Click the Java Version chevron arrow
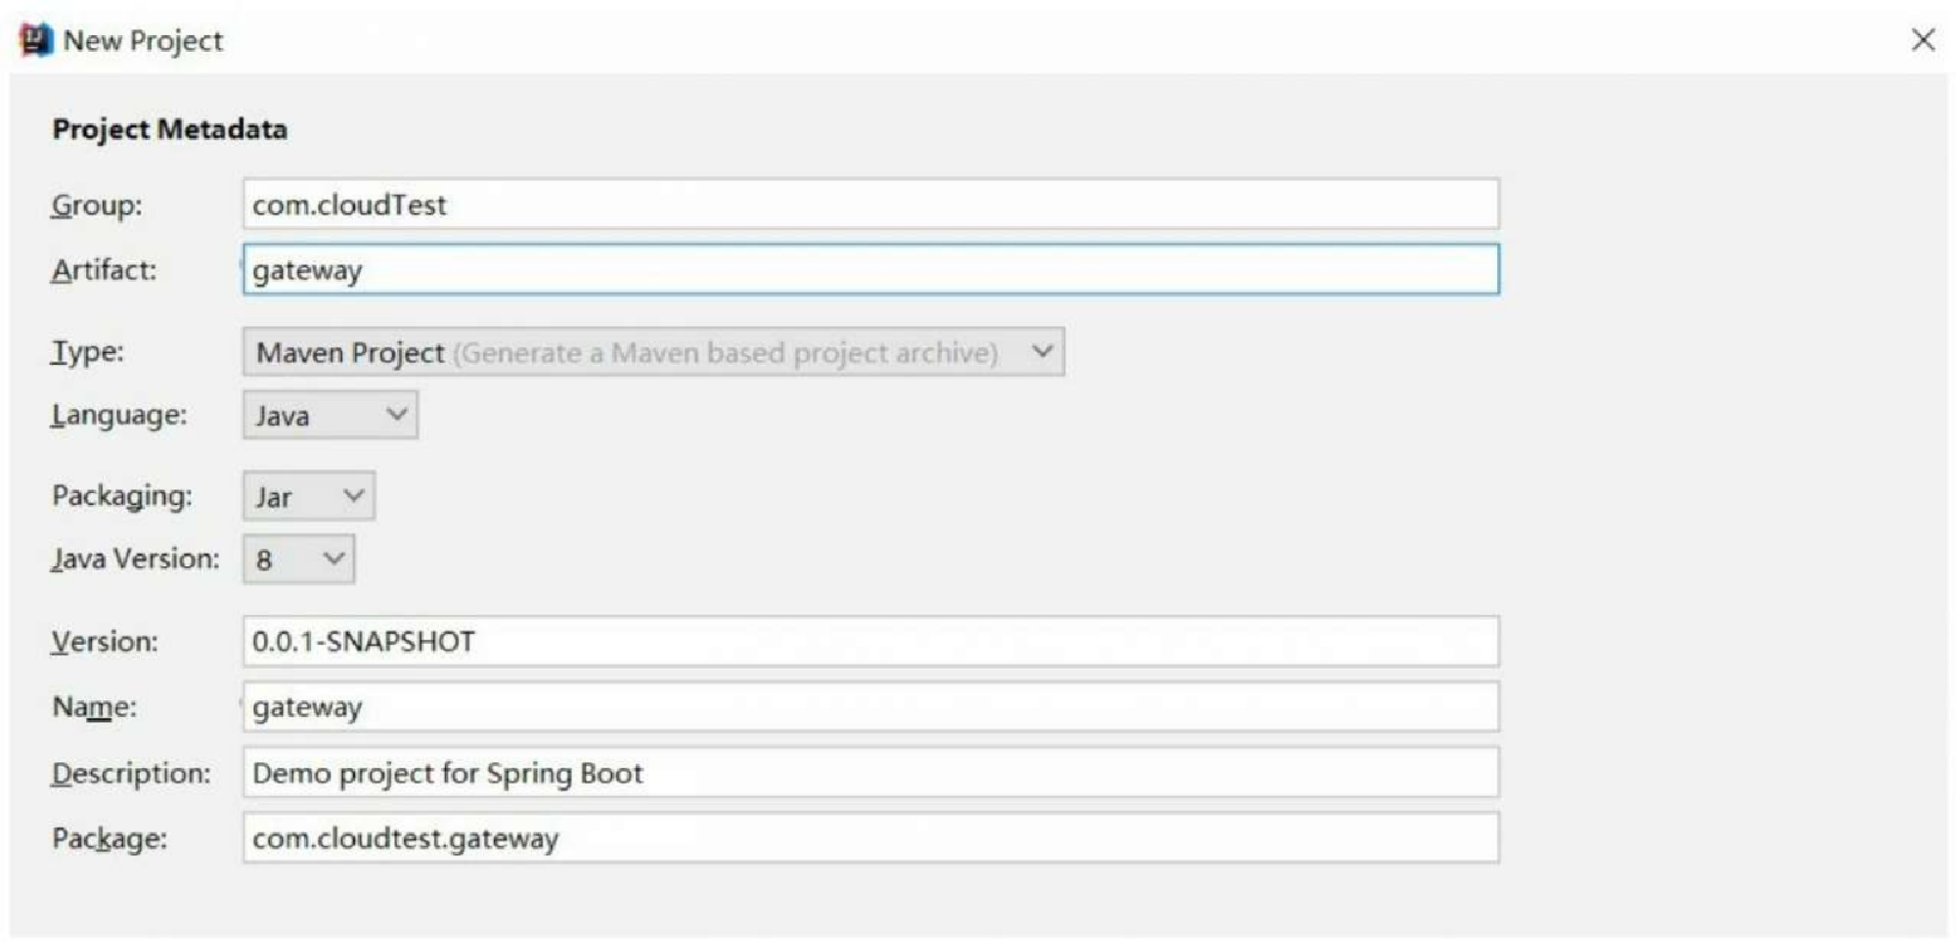Screen dimensions: 1956x942 (x=333, y=559)
